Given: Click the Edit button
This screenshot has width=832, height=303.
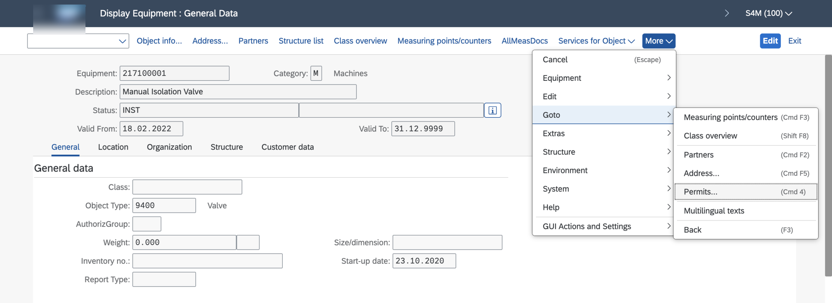Looking at the screenshot, I should tap(770, 41).
